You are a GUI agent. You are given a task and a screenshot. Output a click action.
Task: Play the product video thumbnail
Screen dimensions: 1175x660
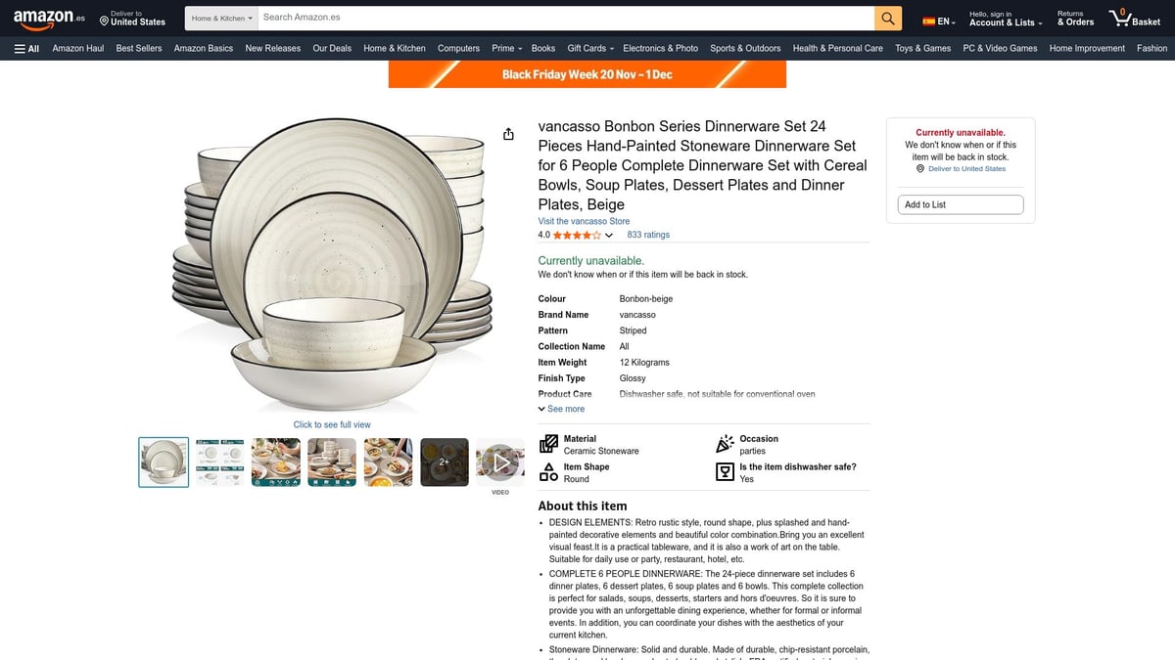tap(500, 462)
